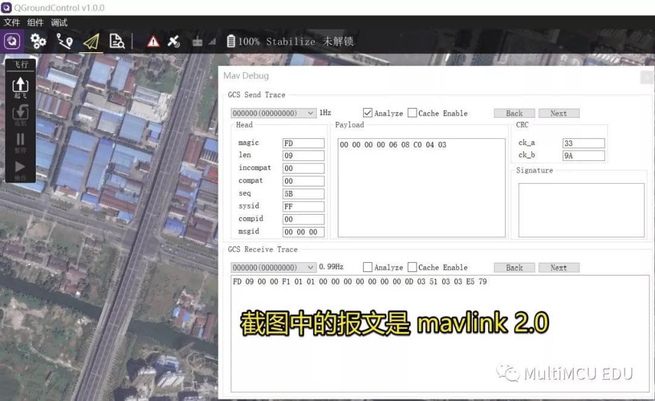Viewport: 655px width, 401px height.
Task: Open the Analyze view document-magnifier icon
Action: click(x=117, y=41)
